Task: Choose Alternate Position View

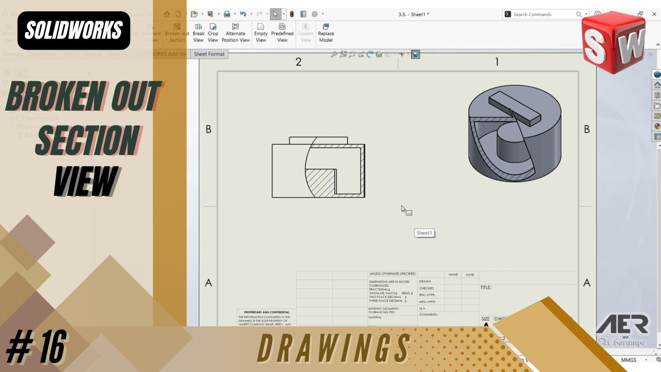Action: point(235,33)
